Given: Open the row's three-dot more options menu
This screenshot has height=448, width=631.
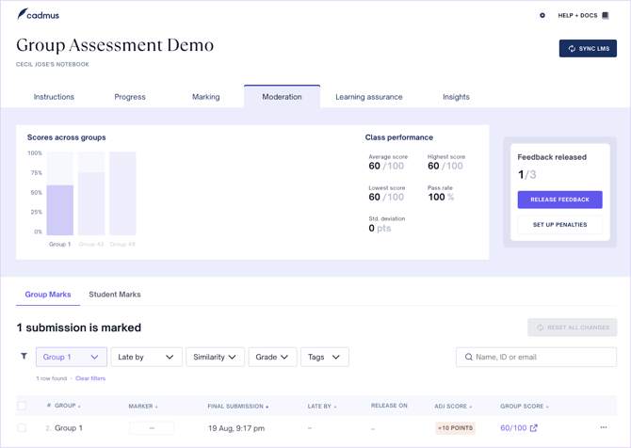Looking at the screenshot, I should 604,428.
